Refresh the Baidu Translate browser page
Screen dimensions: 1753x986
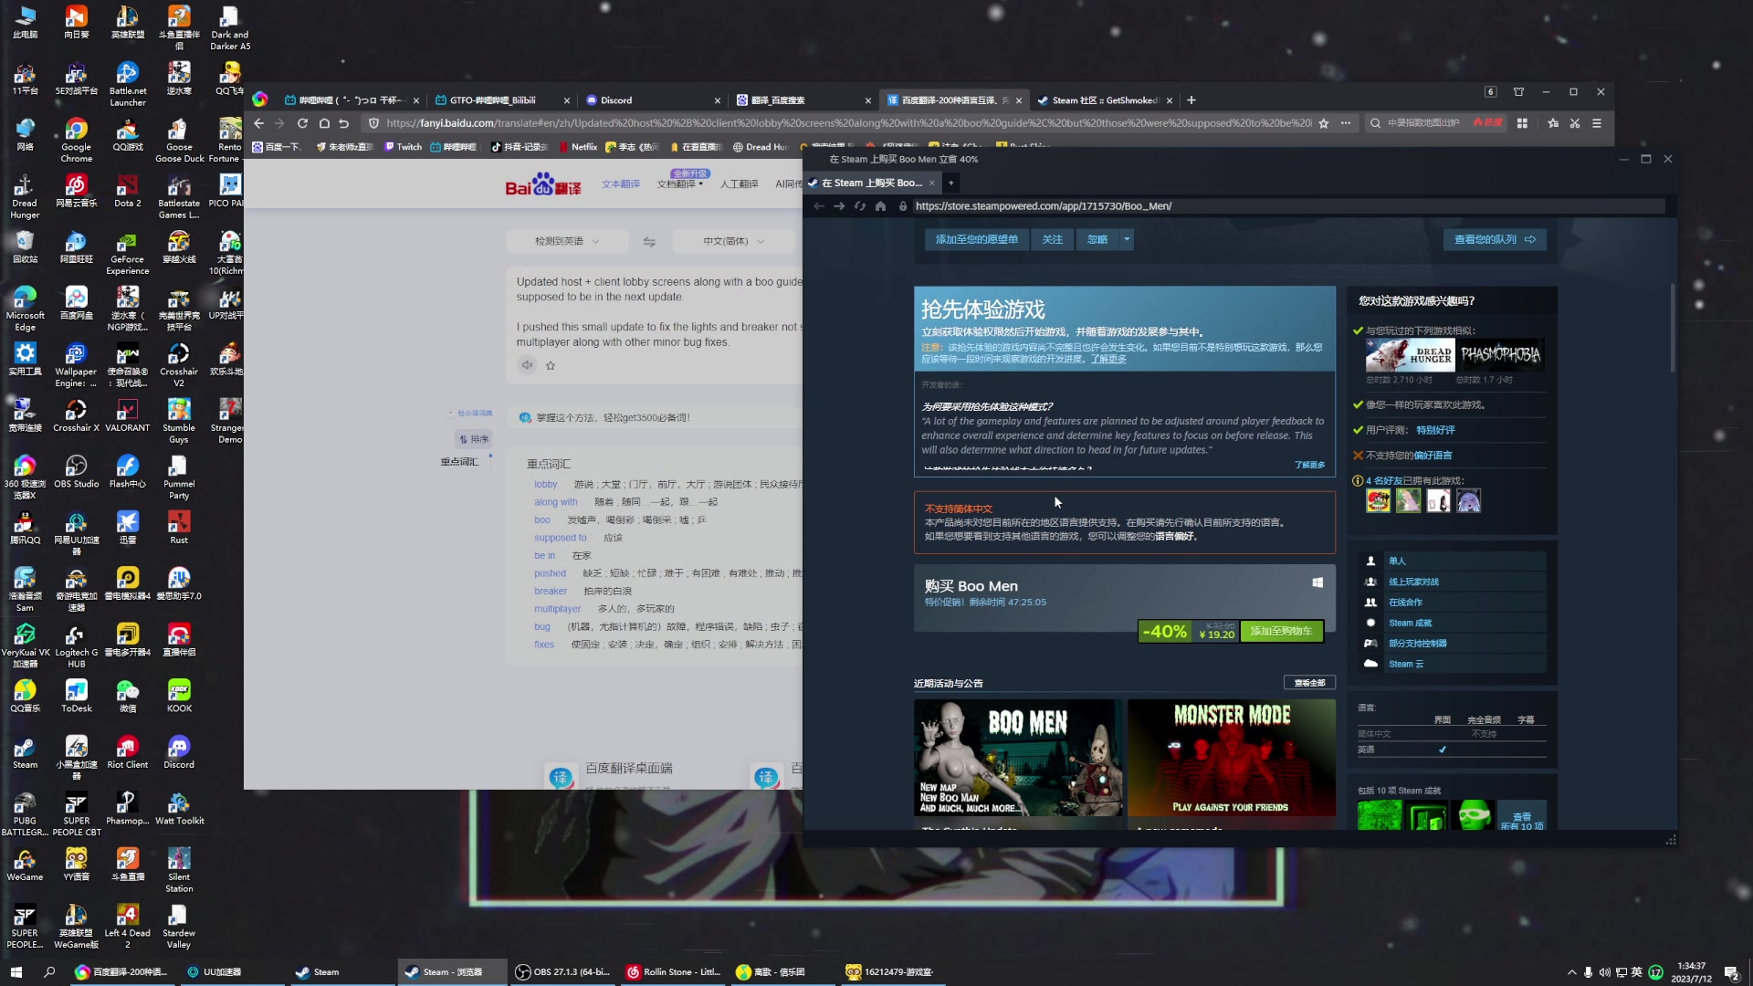click(x=302, y=123)
